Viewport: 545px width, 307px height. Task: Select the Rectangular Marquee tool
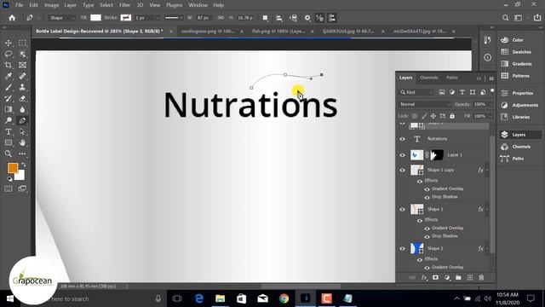pyautogui.click(x=22, y=43)
